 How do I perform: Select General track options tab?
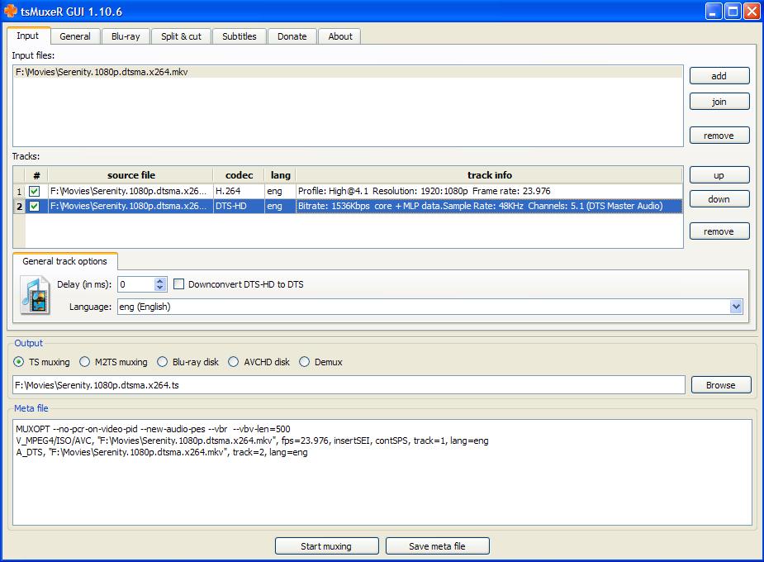point(64,261)
